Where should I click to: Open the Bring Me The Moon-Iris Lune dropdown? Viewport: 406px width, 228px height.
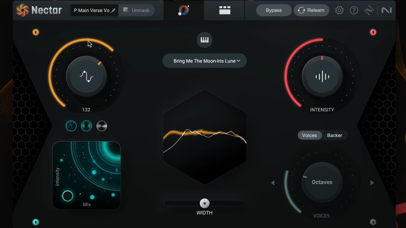click(205, 61)
